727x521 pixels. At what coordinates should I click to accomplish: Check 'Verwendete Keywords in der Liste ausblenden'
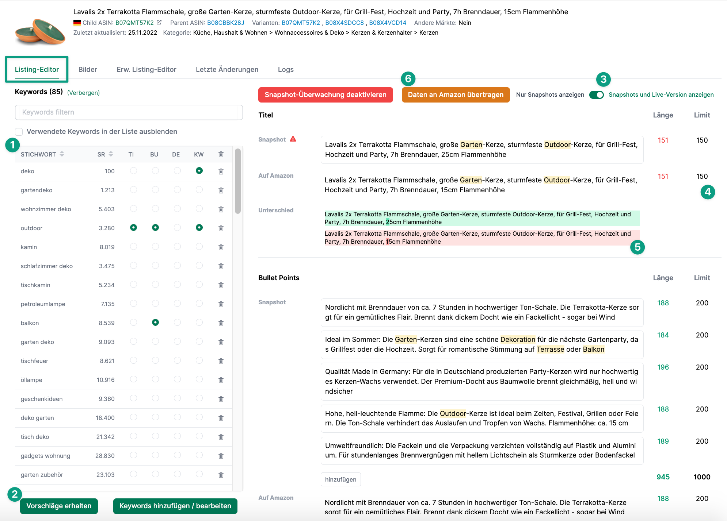[x=19, y=132]
